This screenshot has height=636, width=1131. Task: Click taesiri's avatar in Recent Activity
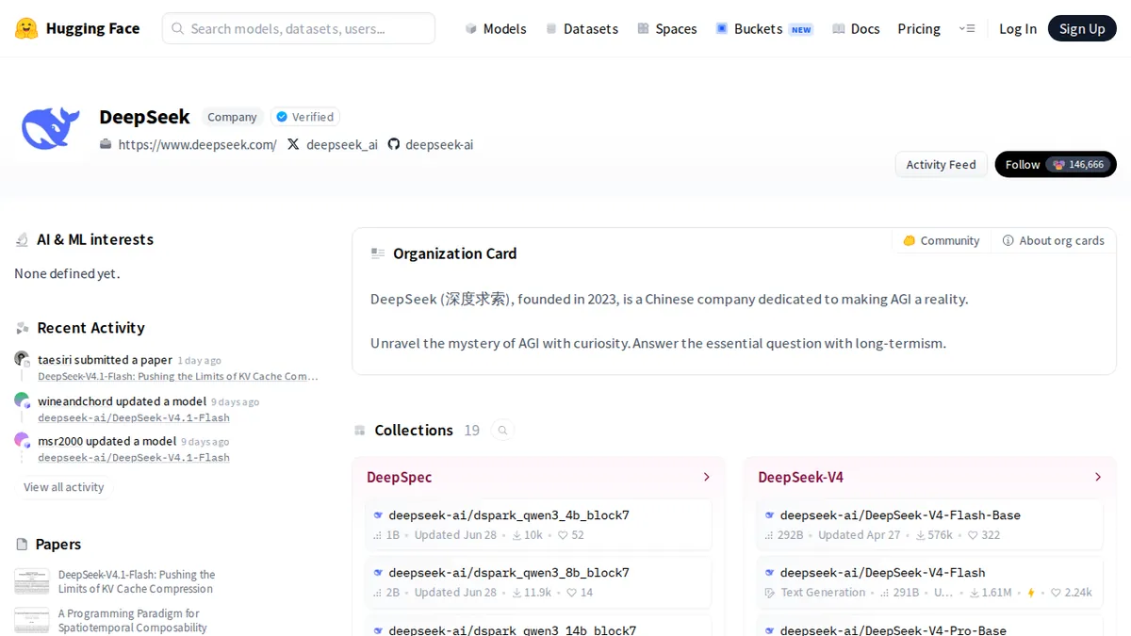click(22, 359)
